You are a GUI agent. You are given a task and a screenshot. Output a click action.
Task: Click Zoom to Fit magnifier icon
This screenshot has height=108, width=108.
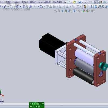tap(55, 11)
